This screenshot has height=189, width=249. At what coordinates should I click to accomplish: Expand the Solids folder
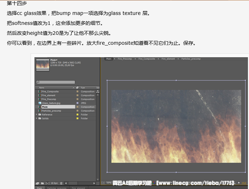click(x=37, y=118)
